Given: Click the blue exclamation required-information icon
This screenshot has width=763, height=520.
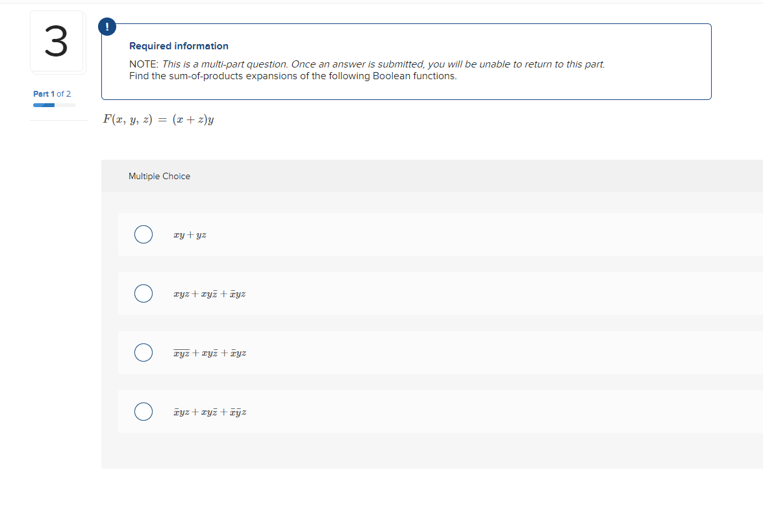Looking at the screenshot, I should coord(106,27).
